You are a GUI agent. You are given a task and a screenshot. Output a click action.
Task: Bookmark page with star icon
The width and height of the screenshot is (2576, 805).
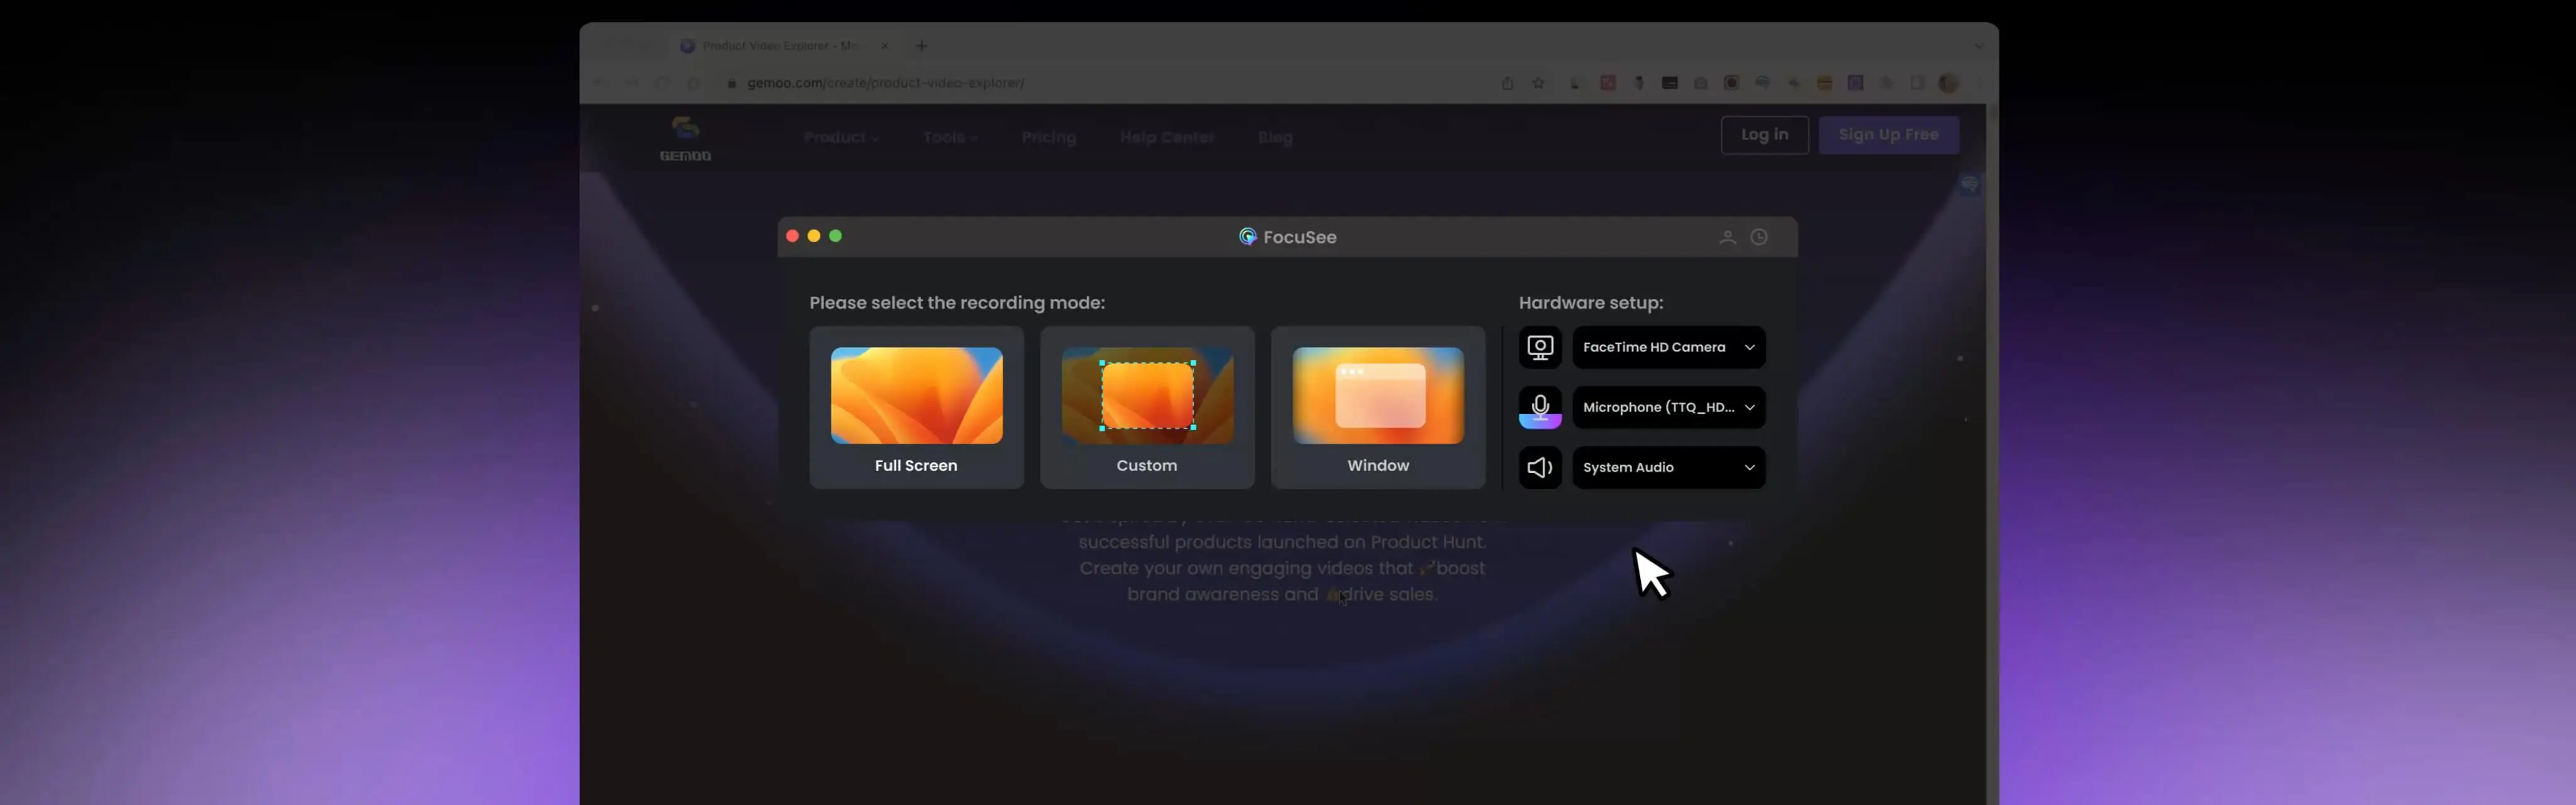coord(1538,83)
